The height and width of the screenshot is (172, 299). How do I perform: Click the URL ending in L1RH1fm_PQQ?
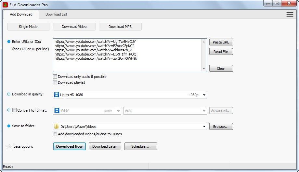[96, 54]
